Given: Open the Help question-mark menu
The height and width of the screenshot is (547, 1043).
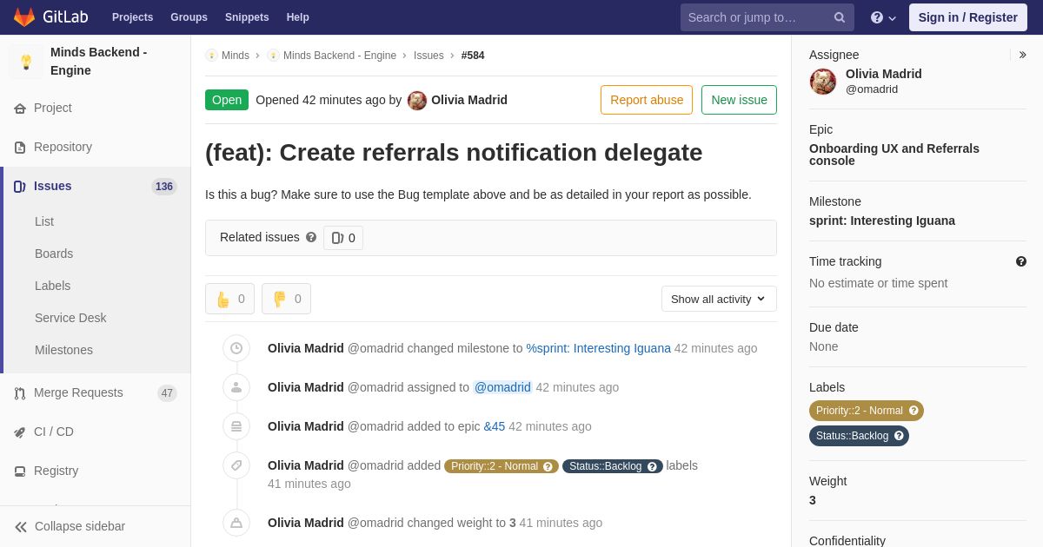Looking at the screenshot, I should pyautogui.click(x=883, y=17).
